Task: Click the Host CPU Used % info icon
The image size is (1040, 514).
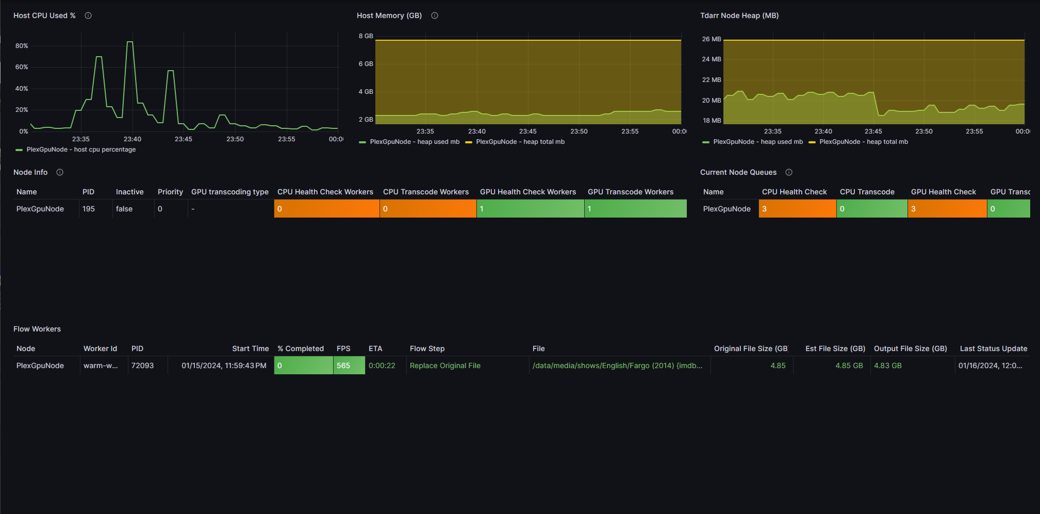Action: tap(88, 15)
